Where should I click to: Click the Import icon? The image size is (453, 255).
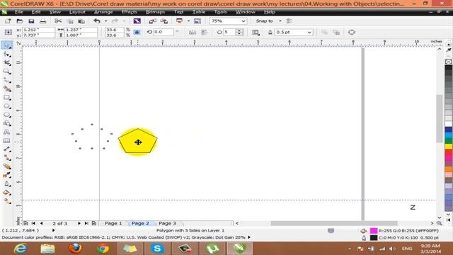pyautogui.click(x=153, y=21)
